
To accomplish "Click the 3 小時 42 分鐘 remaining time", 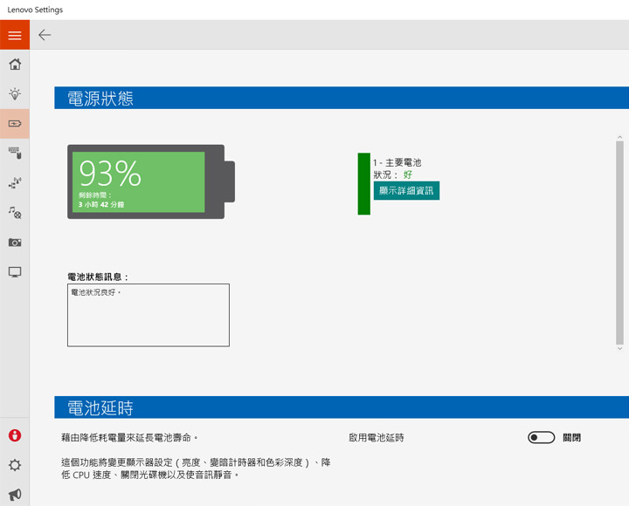I will pyautogui.click(x=101, y=204).
